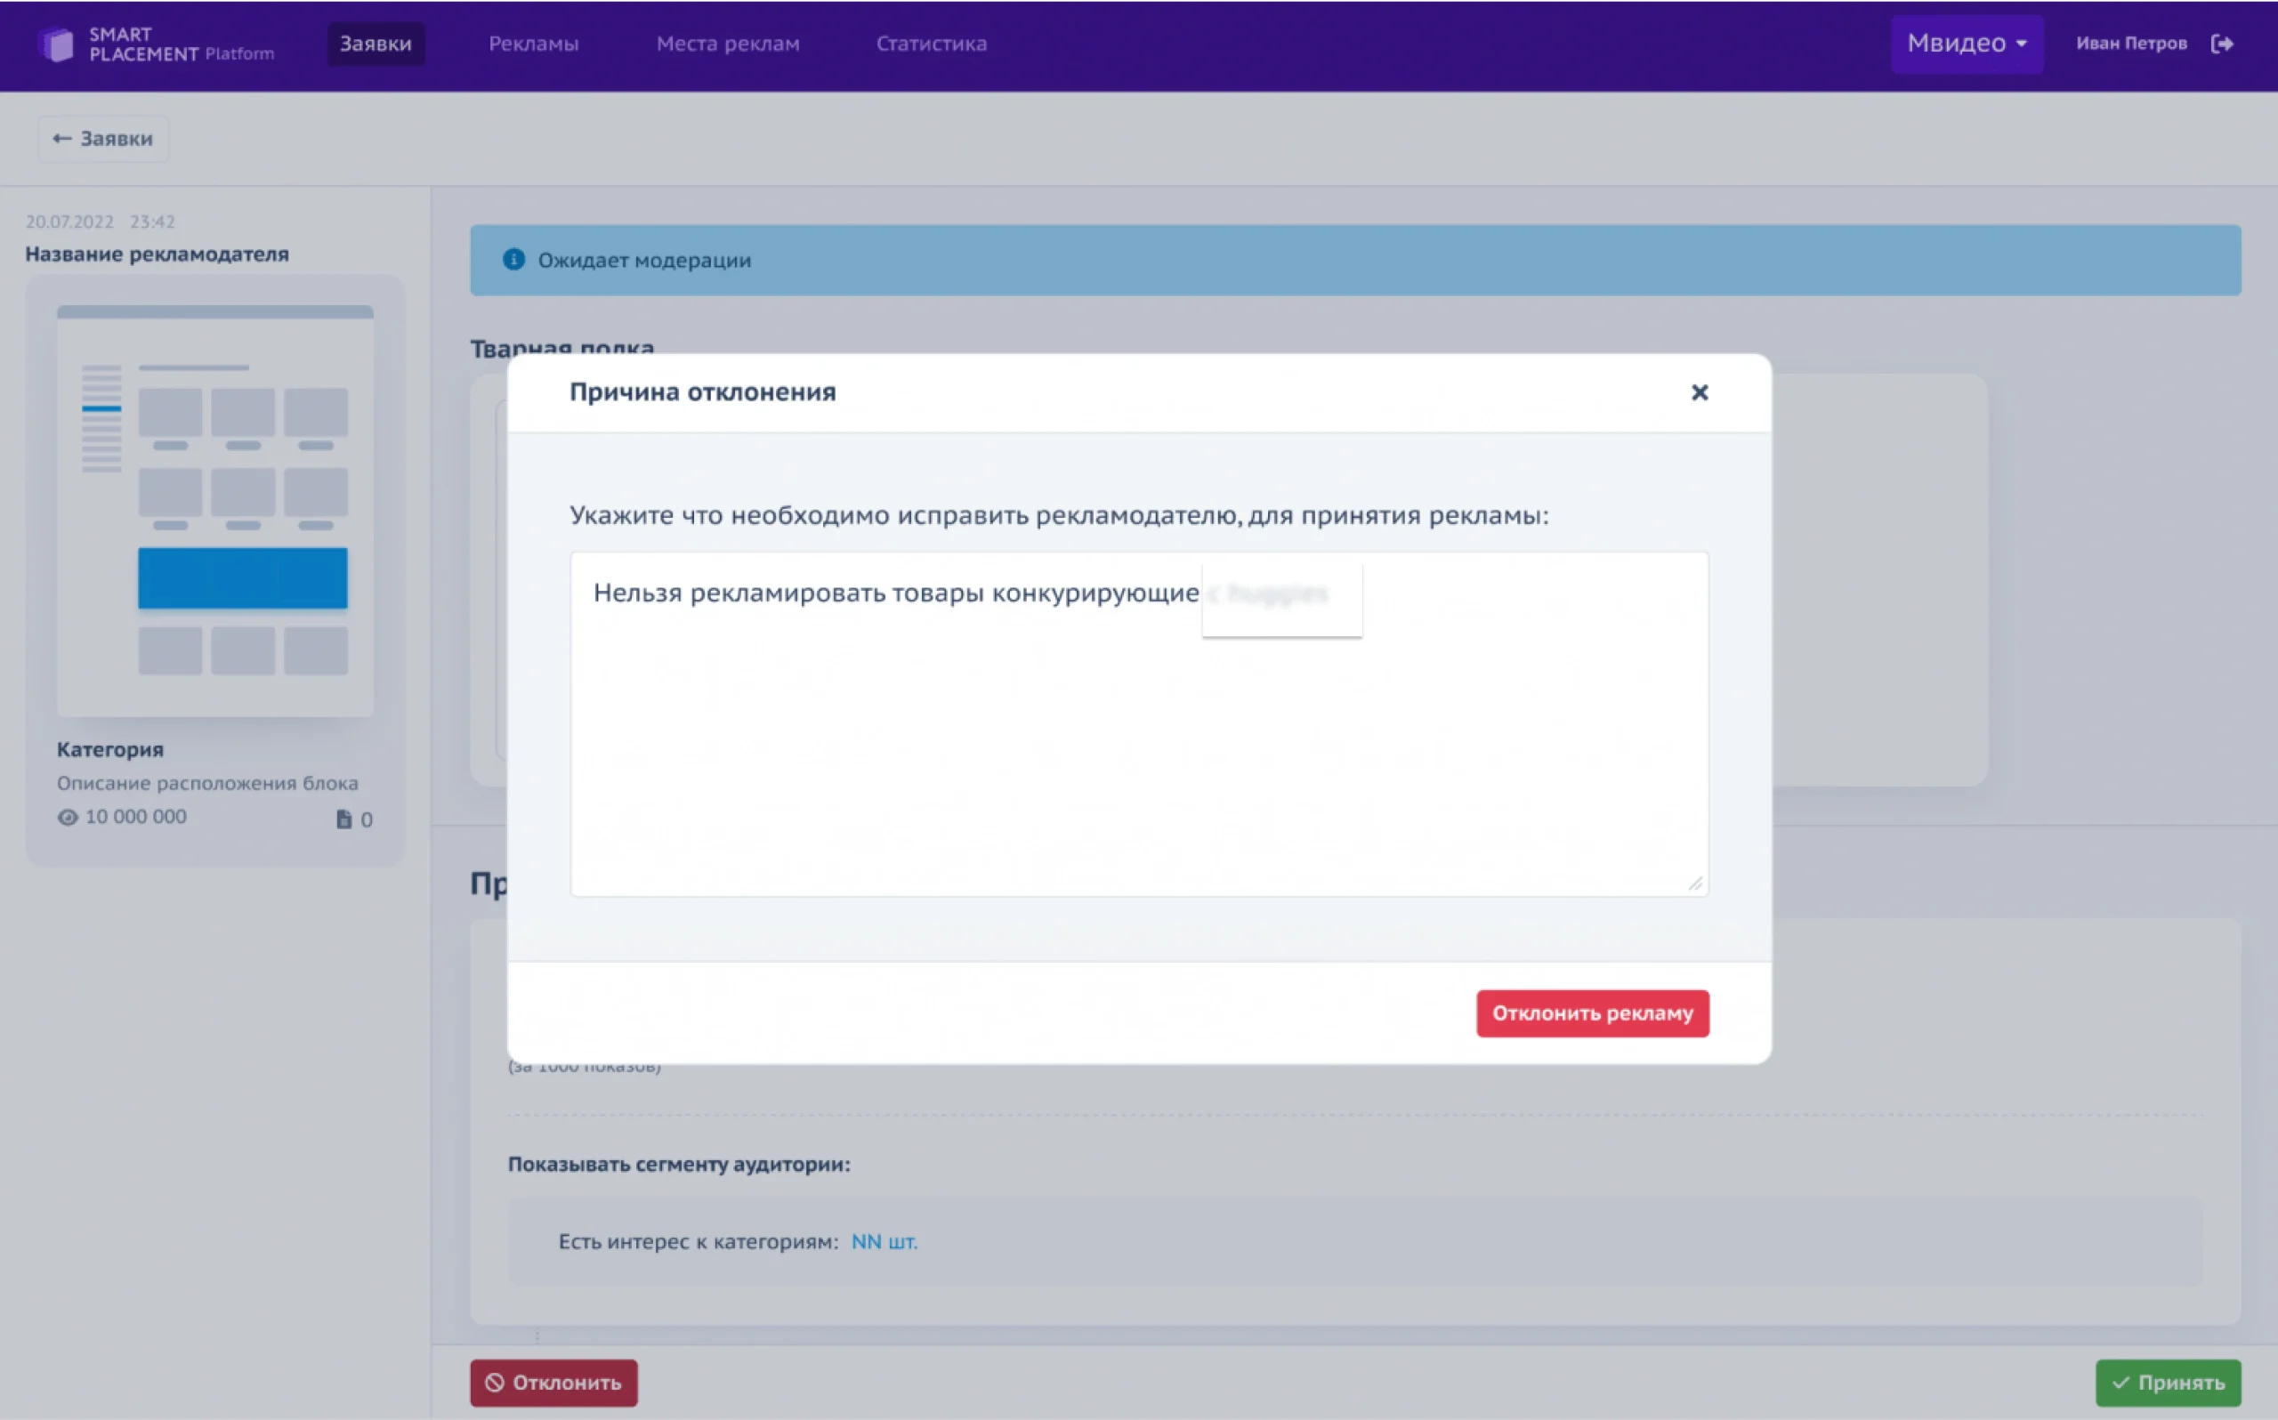
Task: Click the NN шт. categories link
Action: (884, 1241)
